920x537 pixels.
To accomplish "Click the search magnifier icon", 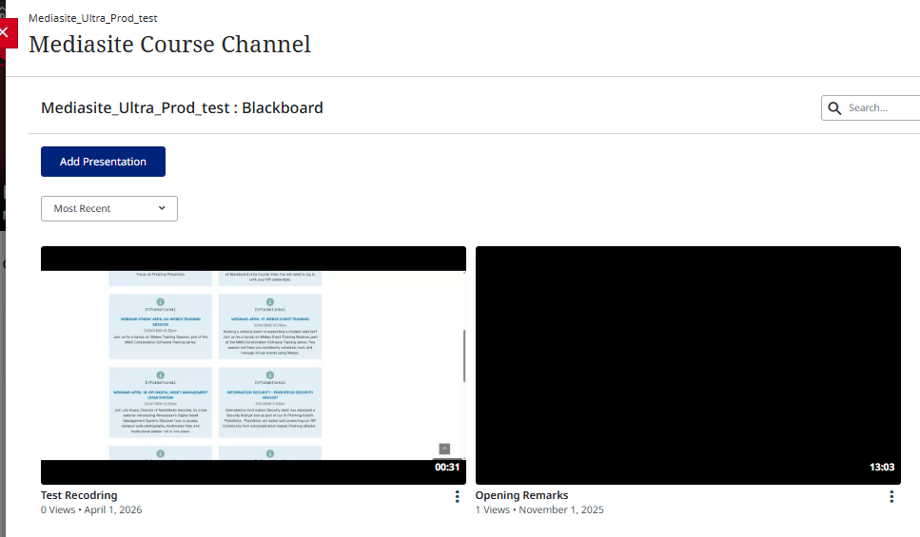I will click(x=834, y=107).
